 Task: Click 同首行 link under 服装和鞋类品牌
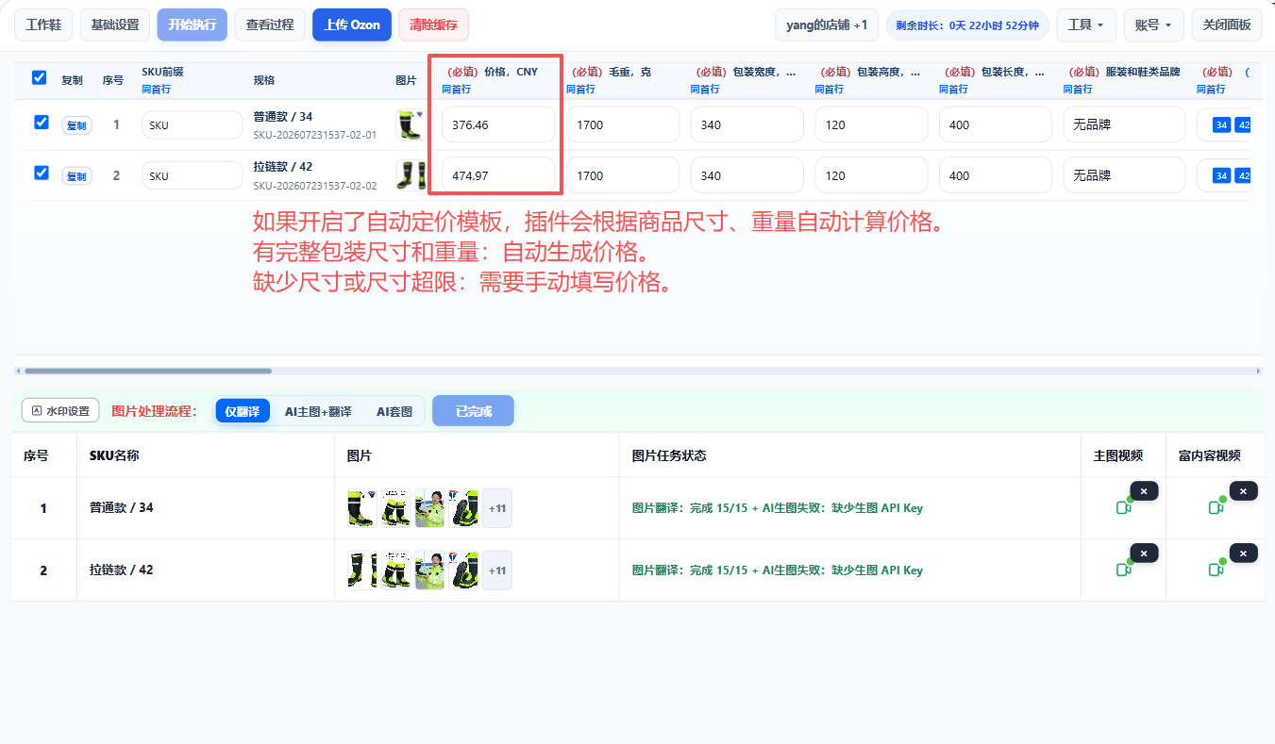1078,89
